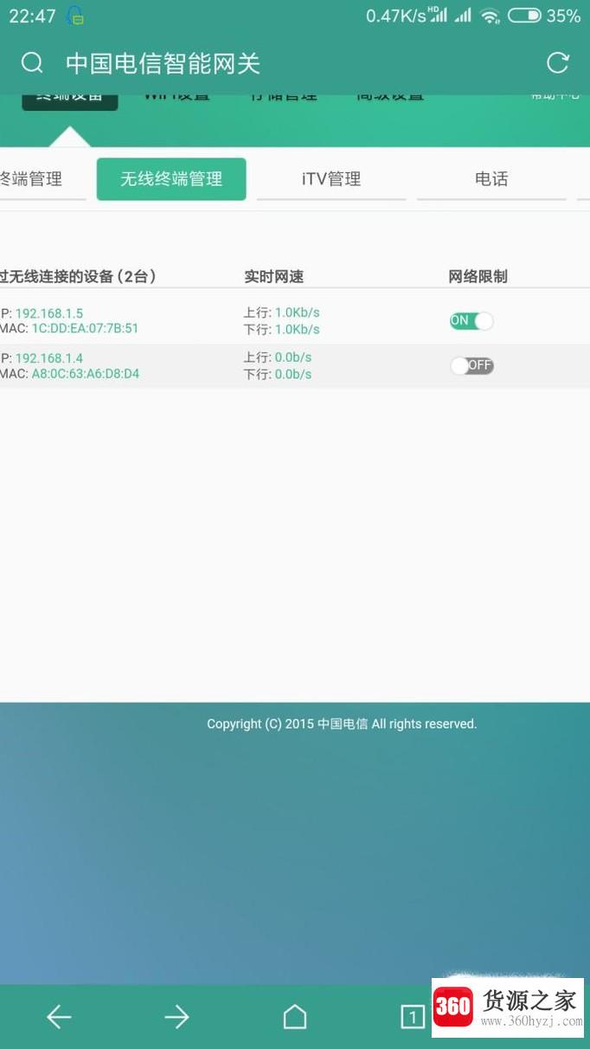The width and height of the screenshot is (590, 1049).
Task: Switch to the 无线终端管理 tab
Action: click(171, 179)
